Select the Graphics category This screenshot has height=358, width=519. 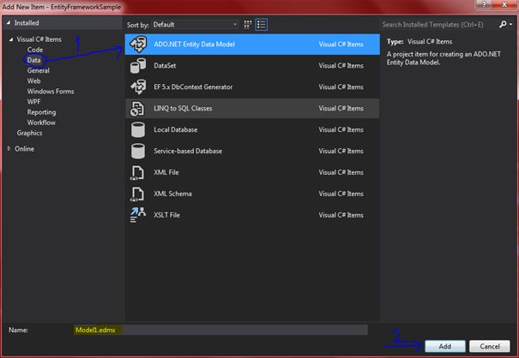click(29, 133)
